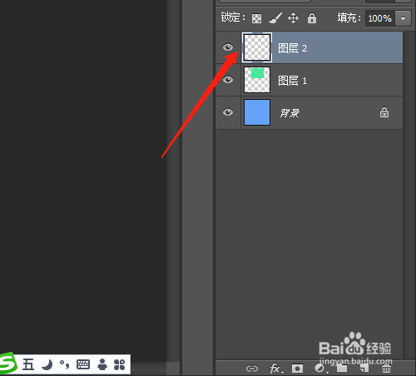Hide 图层 1 with eye icon
The image size is (416, 376).
click(228, 80)
